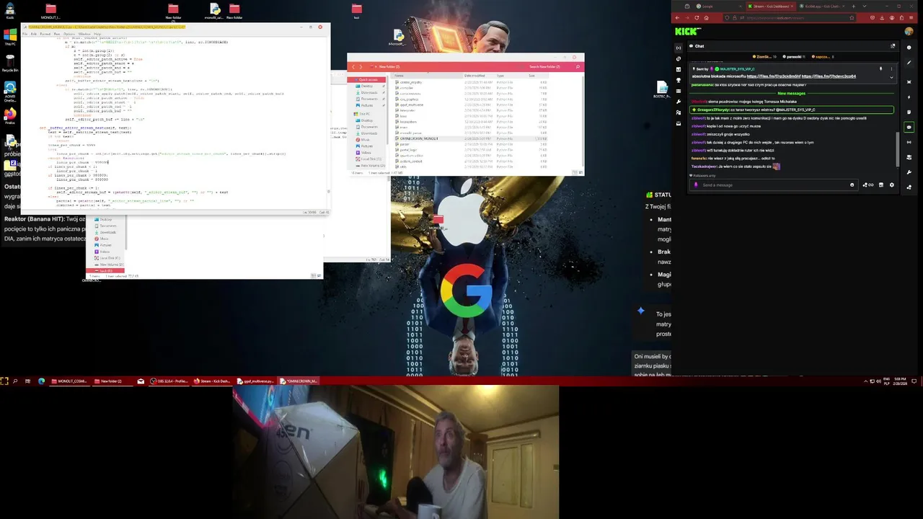Image resolution: width=923 pixels, height=519 pixels.
Task: Collapse the pinned message with chevron
Action: pyautogui.click(x=891, y=77)
